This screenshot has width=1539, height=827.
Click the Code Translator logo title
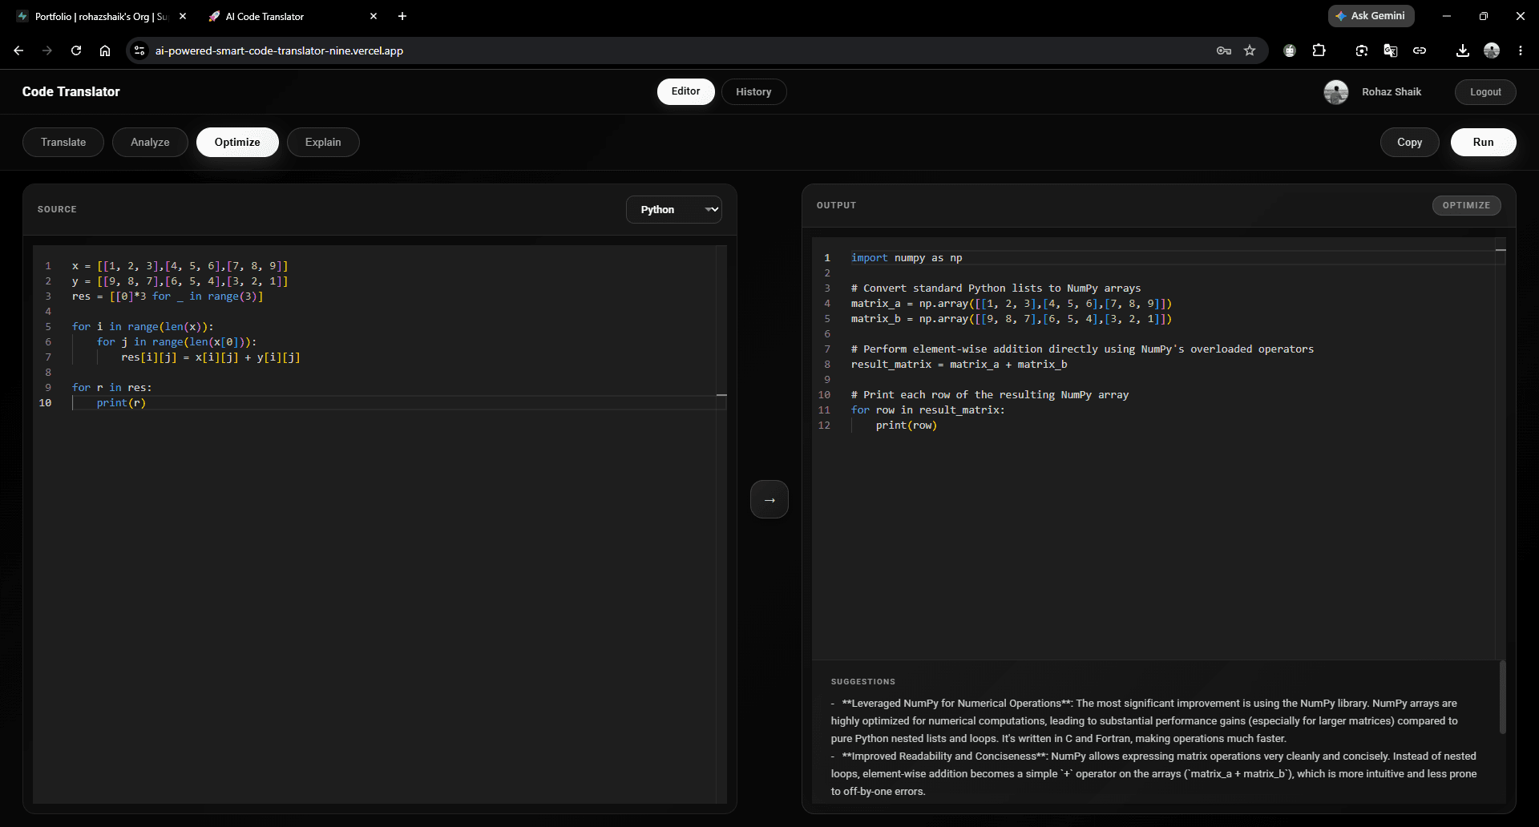click(71, 91)
